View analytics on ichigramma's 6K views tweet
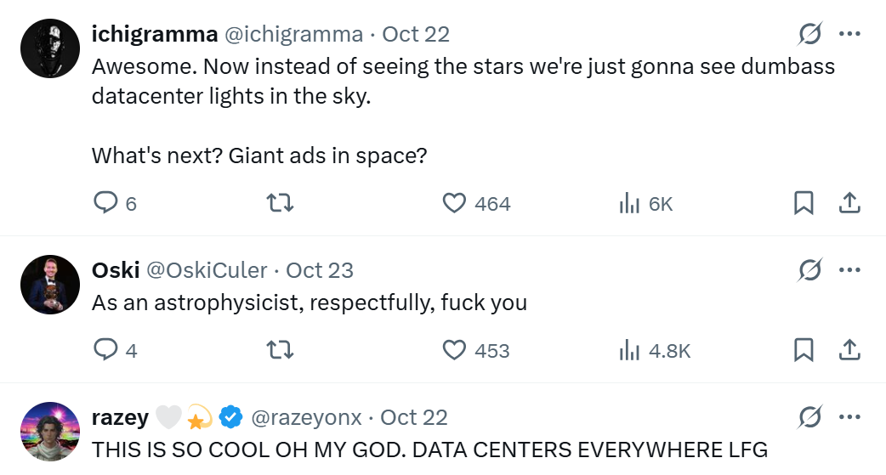This screenshot has width=886, height=475. click(629, 203)
